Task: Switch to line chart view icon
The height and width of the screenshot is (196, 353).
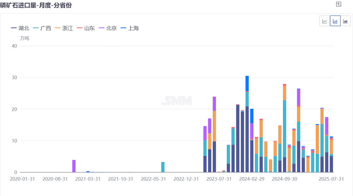Action: [325, 21]
